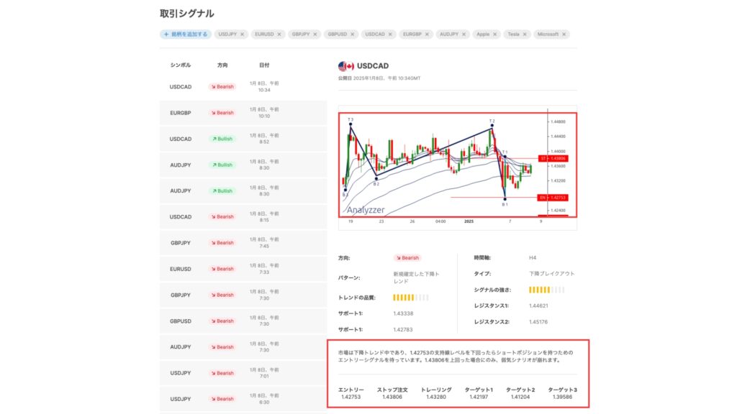
Task: Click the トレンドの品質 yellow rating bar
Action: pos(410,298)
